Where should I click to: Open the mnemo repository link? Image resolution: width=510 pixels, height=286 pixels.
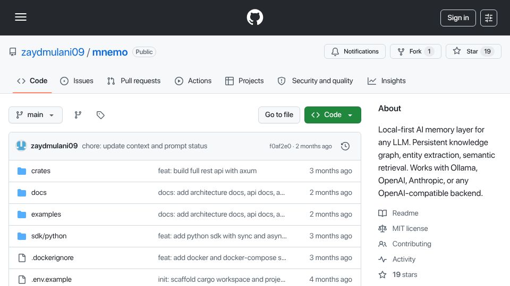[110, 52]
